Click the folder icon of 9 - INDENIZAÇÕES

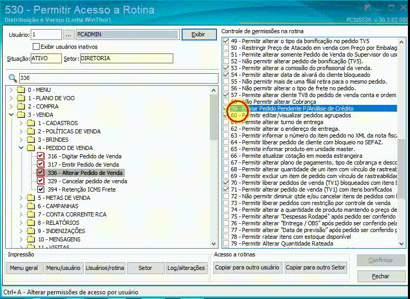31,231
